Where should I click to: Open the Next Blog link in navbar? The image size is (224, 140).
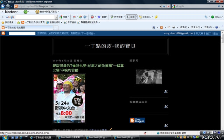tap(88, 33)
